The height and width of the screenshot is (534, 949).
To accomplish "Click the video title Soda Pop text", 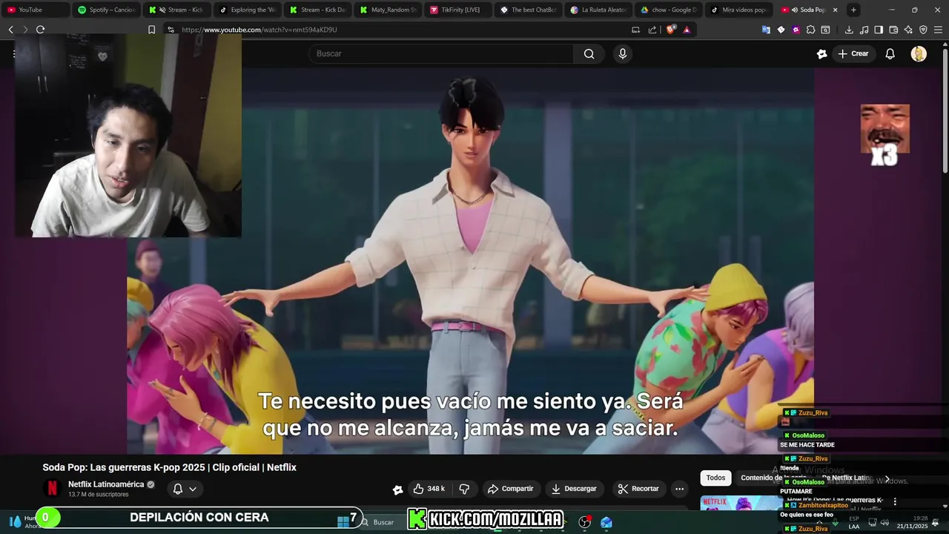I will (x=169, y=467).
